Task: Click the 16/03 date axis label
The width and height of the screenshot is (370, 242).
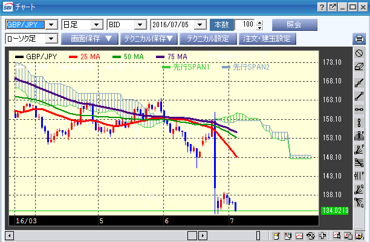Action: (x=26, y=221)
